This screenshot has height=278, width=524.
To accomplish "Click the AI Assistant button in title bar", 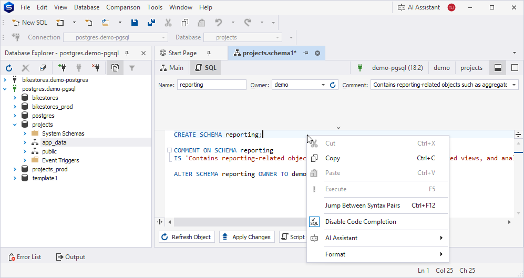I will coord(419,7).
